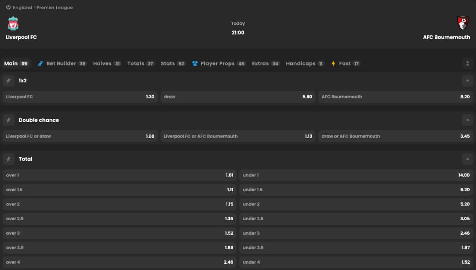476x270 pixels.
Task: Click the AFC Bournemouth club crest
Action: click(463, 23)
